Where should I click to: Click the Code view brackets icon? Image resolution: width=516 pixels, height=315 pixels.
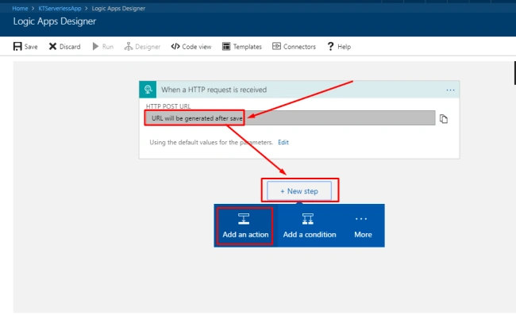(x=175, y=46)
